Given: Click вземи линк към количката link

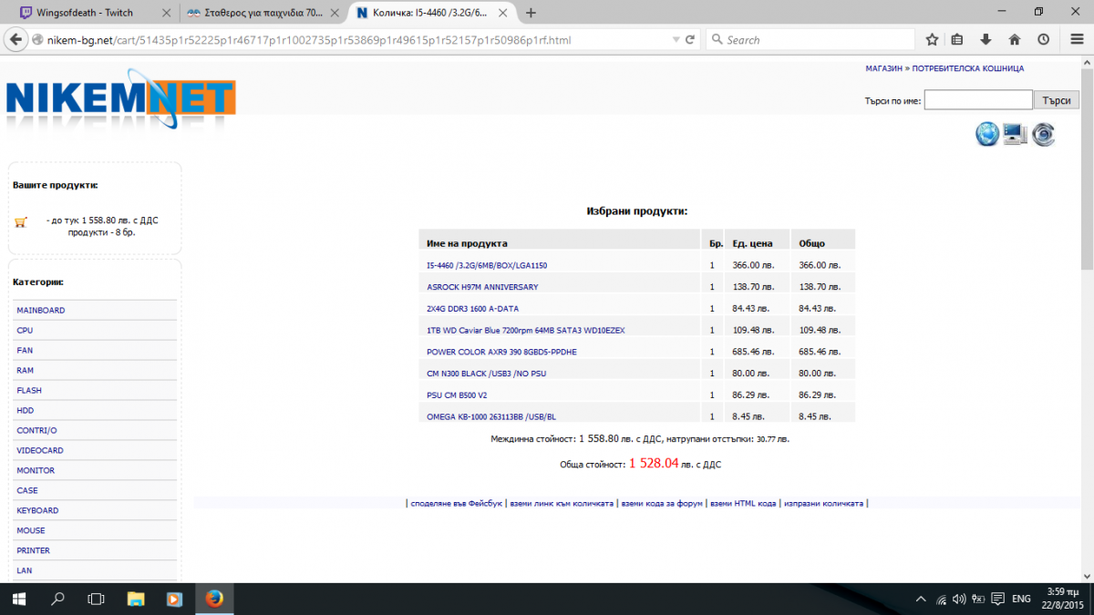Looking at the screenshot, I should pyautogui.click(x=562, y=503).
